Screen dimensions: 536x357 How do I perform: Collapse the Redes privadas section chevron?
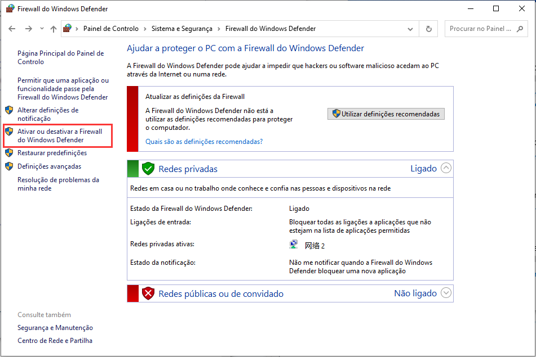tap(446, 168)
